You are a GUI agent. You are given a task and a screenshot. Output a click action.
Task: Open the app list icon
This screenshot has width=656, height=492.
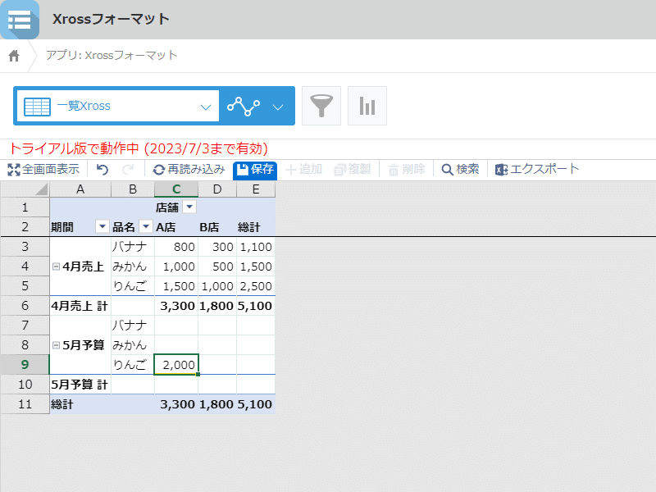tap(20, 19)
